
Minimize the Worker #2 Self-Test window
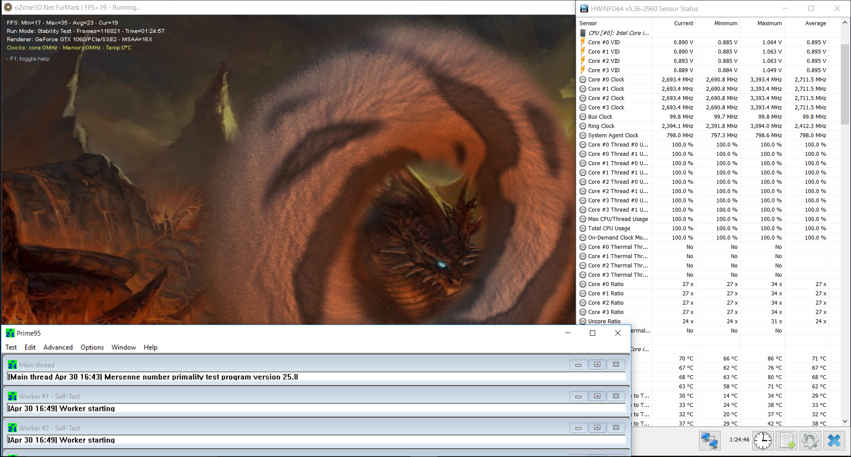pyautogui.click(x=578, y=427)
